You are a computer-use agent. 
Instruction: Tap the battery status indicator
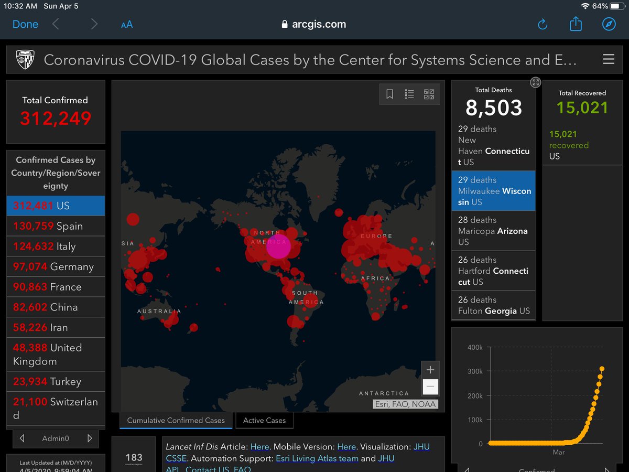616,6
